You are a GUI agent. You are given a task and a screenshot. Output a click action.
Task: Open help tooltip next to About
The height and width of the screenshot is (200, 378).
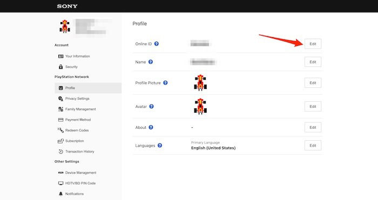point(151,127)
